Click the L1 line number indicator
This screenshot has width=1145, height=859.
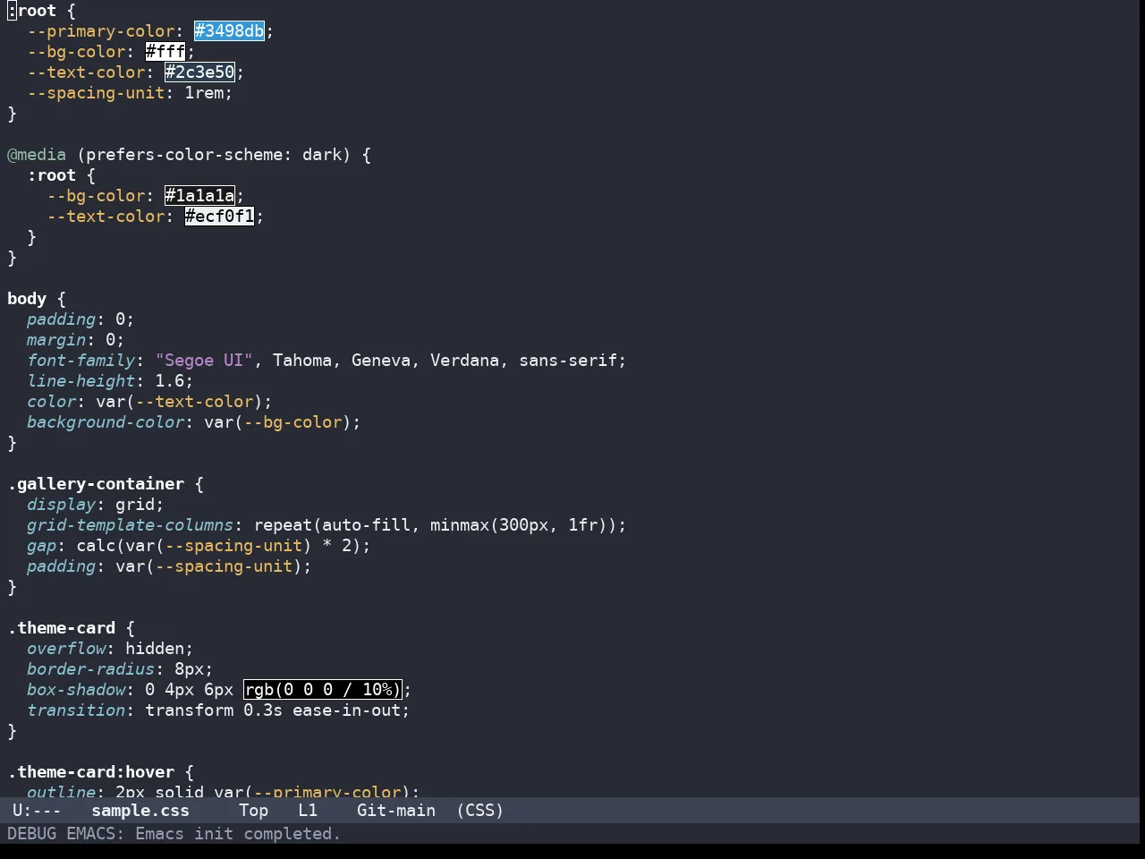coord(308,811)
